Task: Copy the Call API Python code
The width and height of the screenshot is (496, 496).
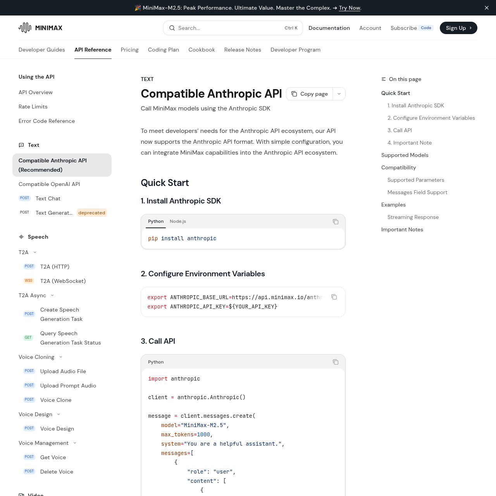Action: point(336,362)
